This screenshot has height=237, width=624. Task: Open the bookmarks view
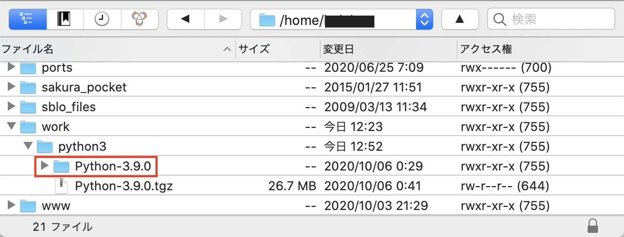coord(65,19)
